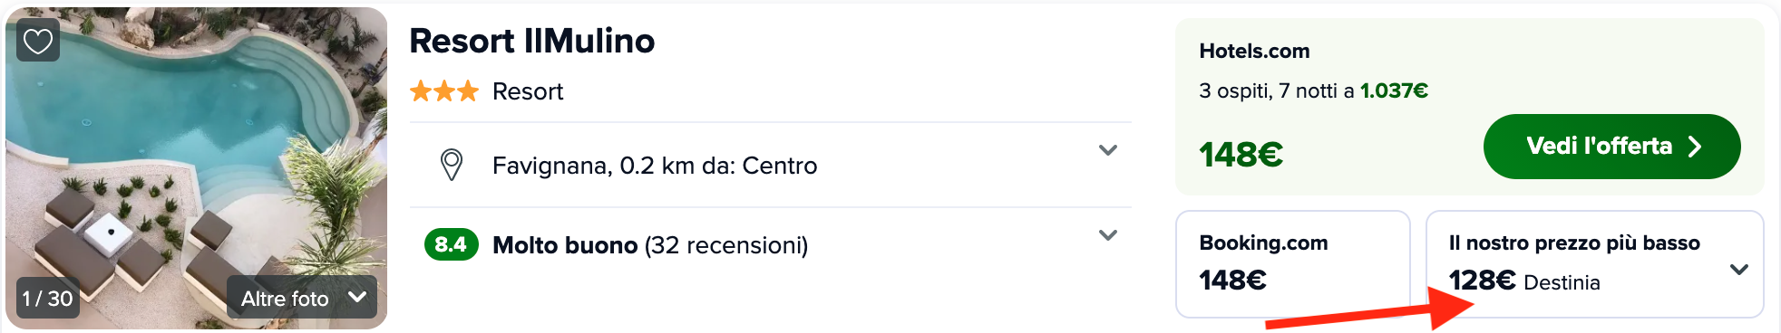Image resolution: width=1781 pixels, height=333 pixels.
Task: Click the arrow in Vedi l'offerta
Action: (1694, 147)
